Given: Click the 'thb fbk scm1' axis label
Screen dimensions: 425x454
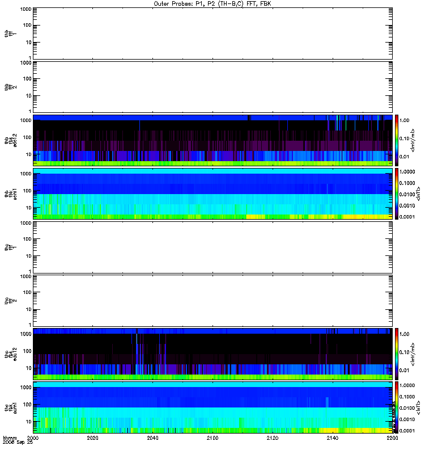Looking at the screenshot, I should pos(10,194).
